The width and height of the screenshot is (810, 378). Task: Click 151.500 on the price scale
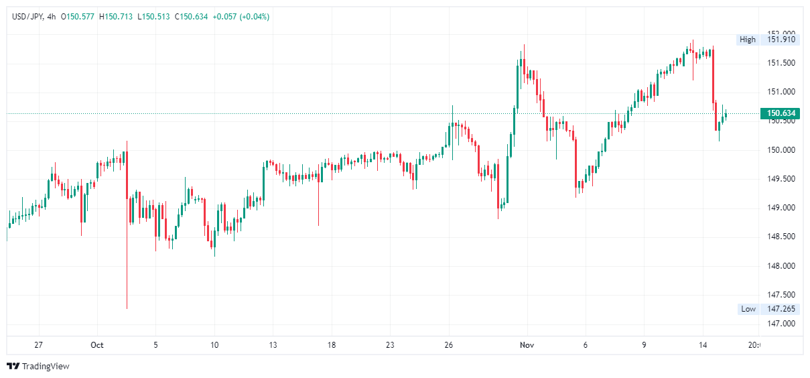click(781, 63)
